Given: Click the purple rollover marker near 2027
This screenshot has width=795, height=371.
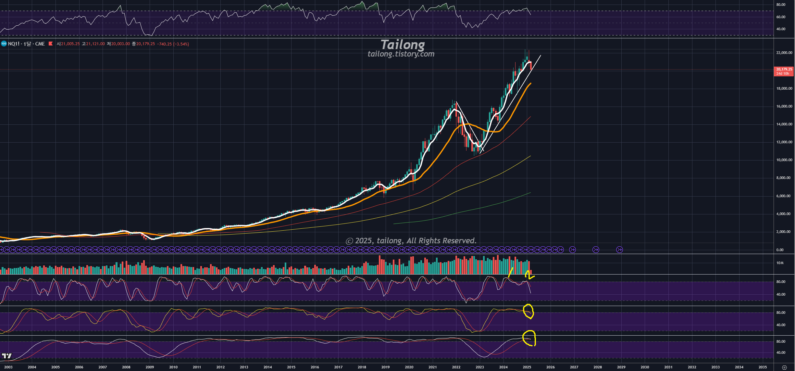Looking at the screenshot, I should pos(572,250).
